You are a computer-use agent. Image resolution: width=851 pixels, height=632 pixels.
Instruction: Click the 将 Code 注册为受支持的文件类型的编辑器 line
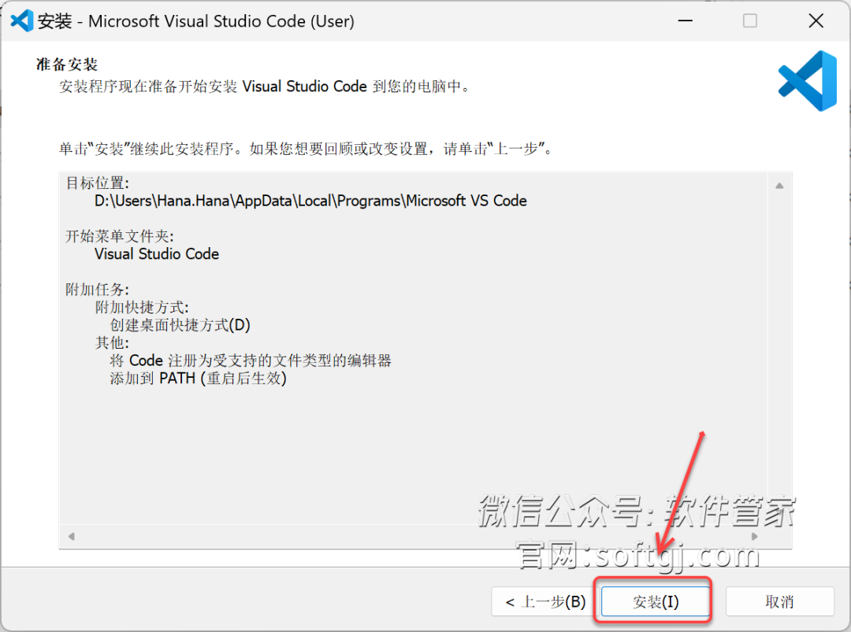pos(251,360)
